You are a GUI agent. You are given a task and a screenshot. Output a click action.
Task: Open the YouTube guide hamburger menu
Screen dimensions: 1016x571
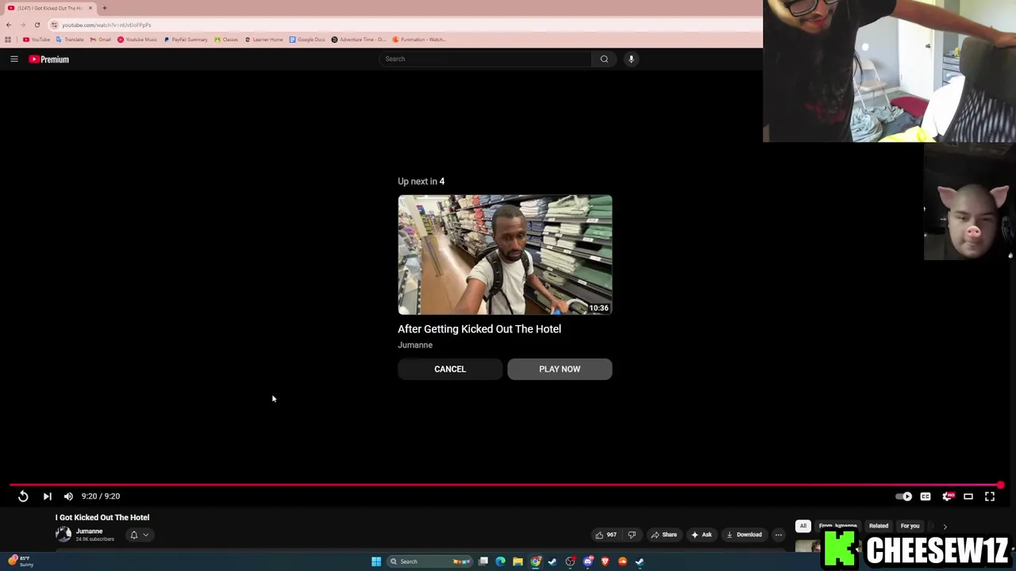[13, 59]
